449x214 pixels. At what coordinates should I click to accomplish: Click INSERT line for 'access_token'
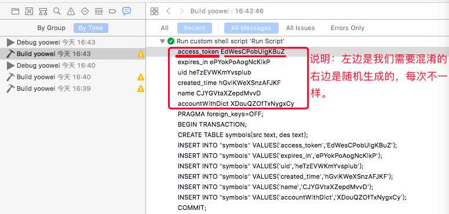(287, 145)
